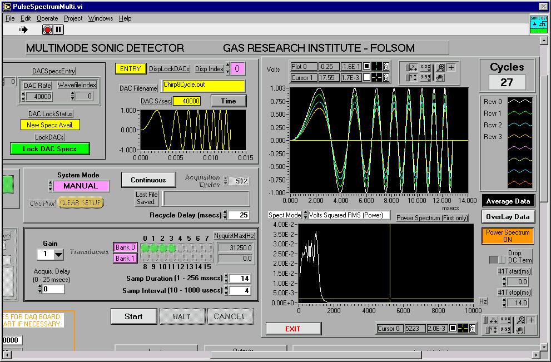The height and width of the screenshot is (362, 551).
Task: Open the File menu
Action: coord(10,18)
